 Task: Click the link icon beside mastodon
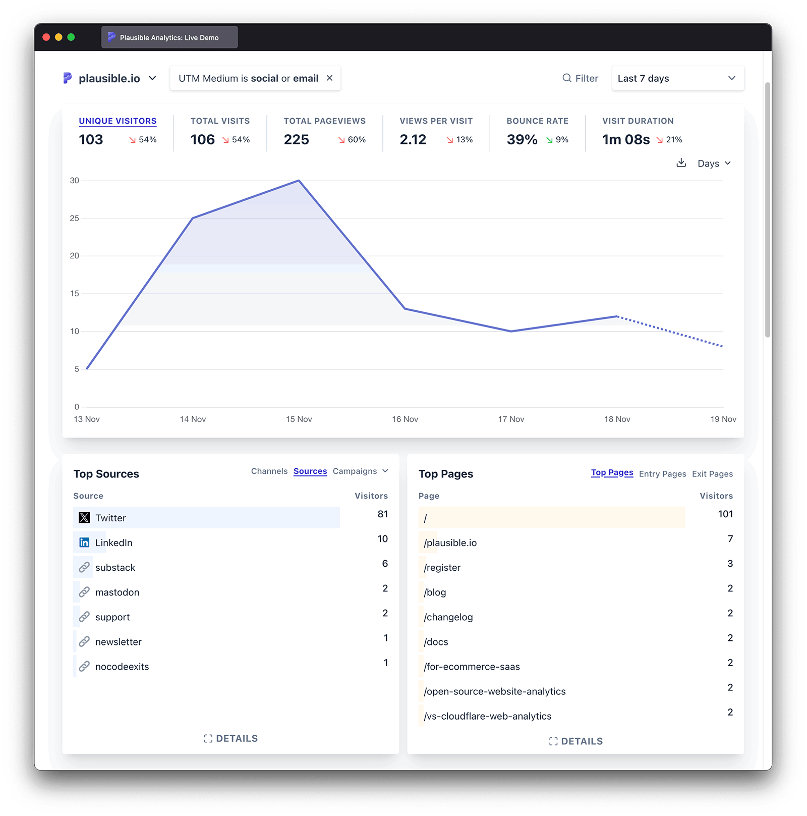[84, 592]
